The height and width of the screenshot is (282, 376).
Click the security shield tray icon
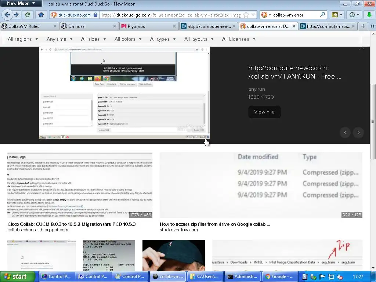tap(313, 277)
